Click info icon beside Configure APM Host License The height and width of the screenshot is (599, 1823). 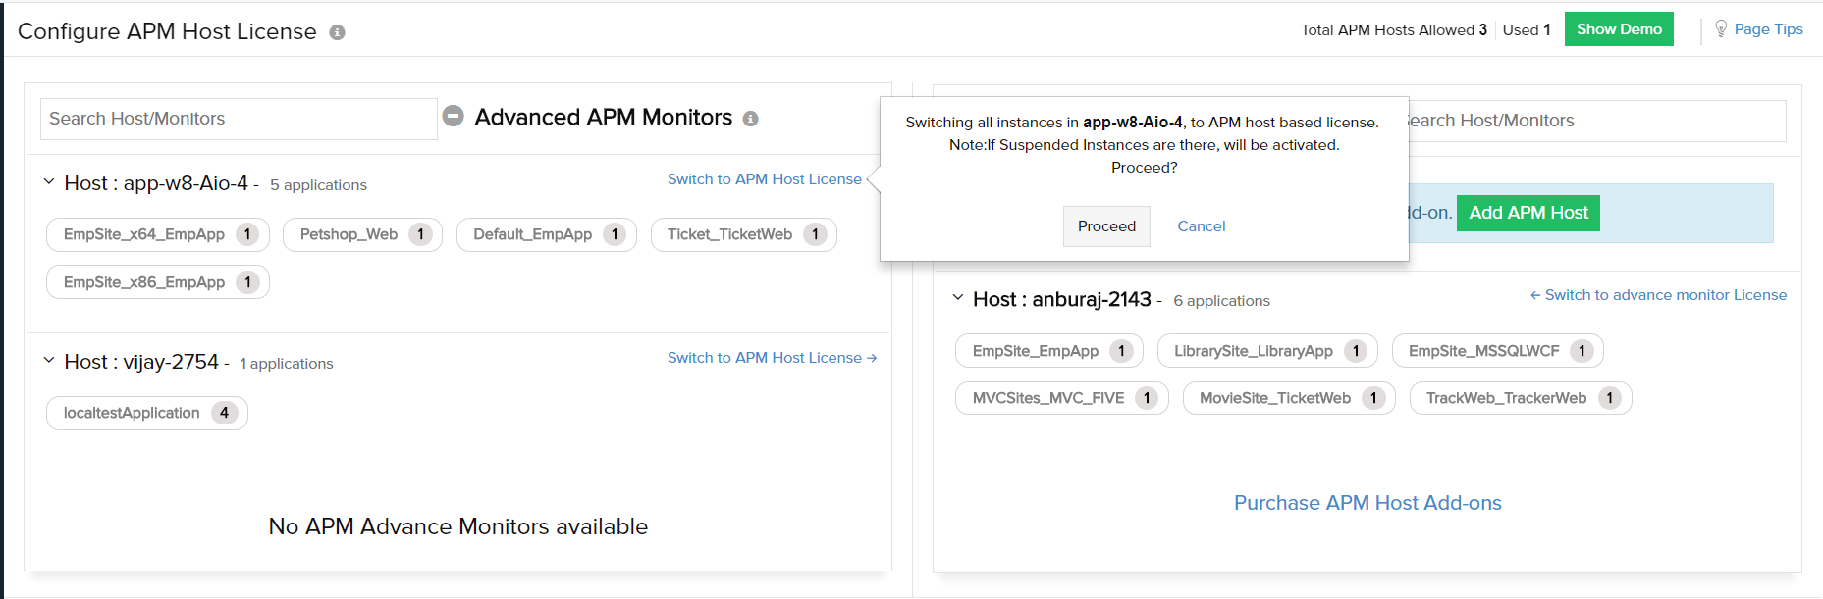[337, 32]
